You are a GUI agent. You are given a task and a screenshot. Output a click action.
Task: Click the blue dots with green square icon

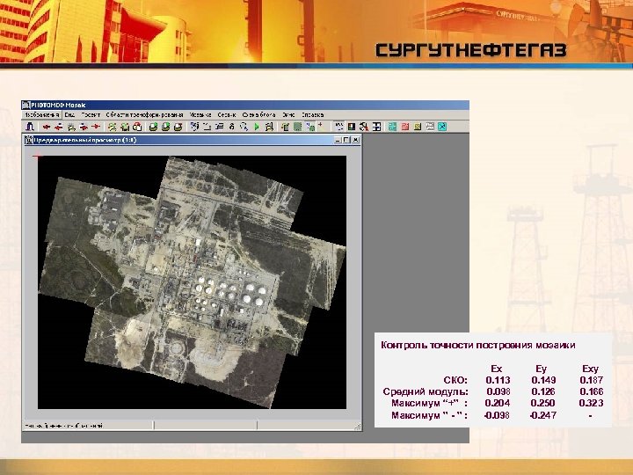(x=310, y=127)
